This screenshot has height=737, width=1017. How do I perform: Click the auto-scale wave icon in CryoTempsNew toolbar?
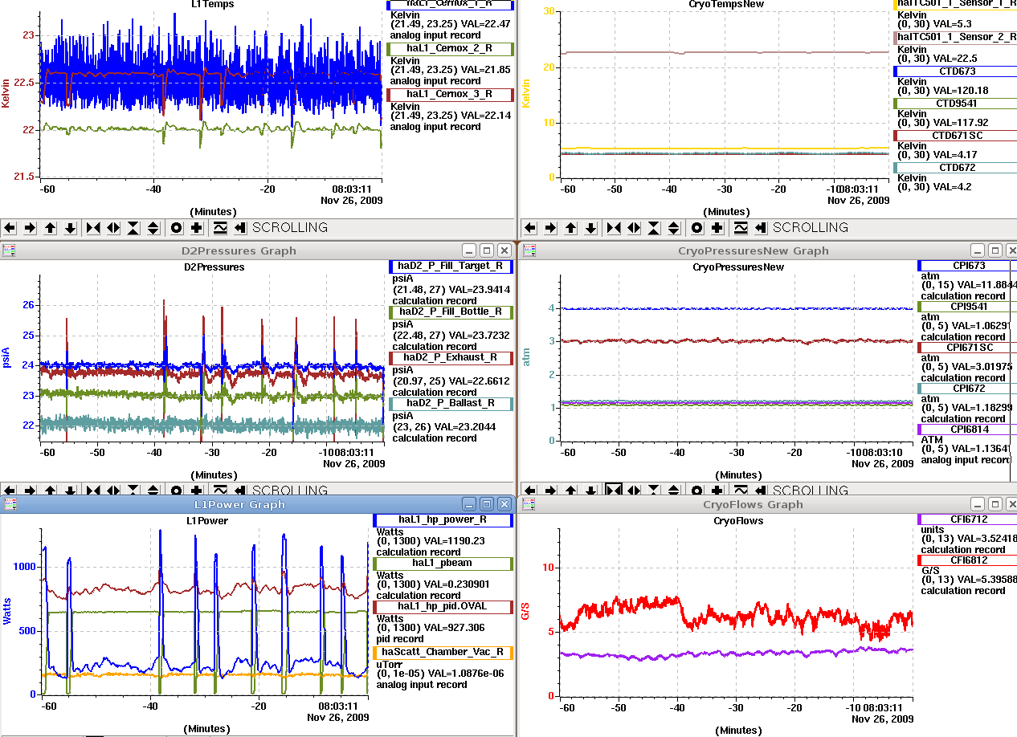click(x=741, y=228)
